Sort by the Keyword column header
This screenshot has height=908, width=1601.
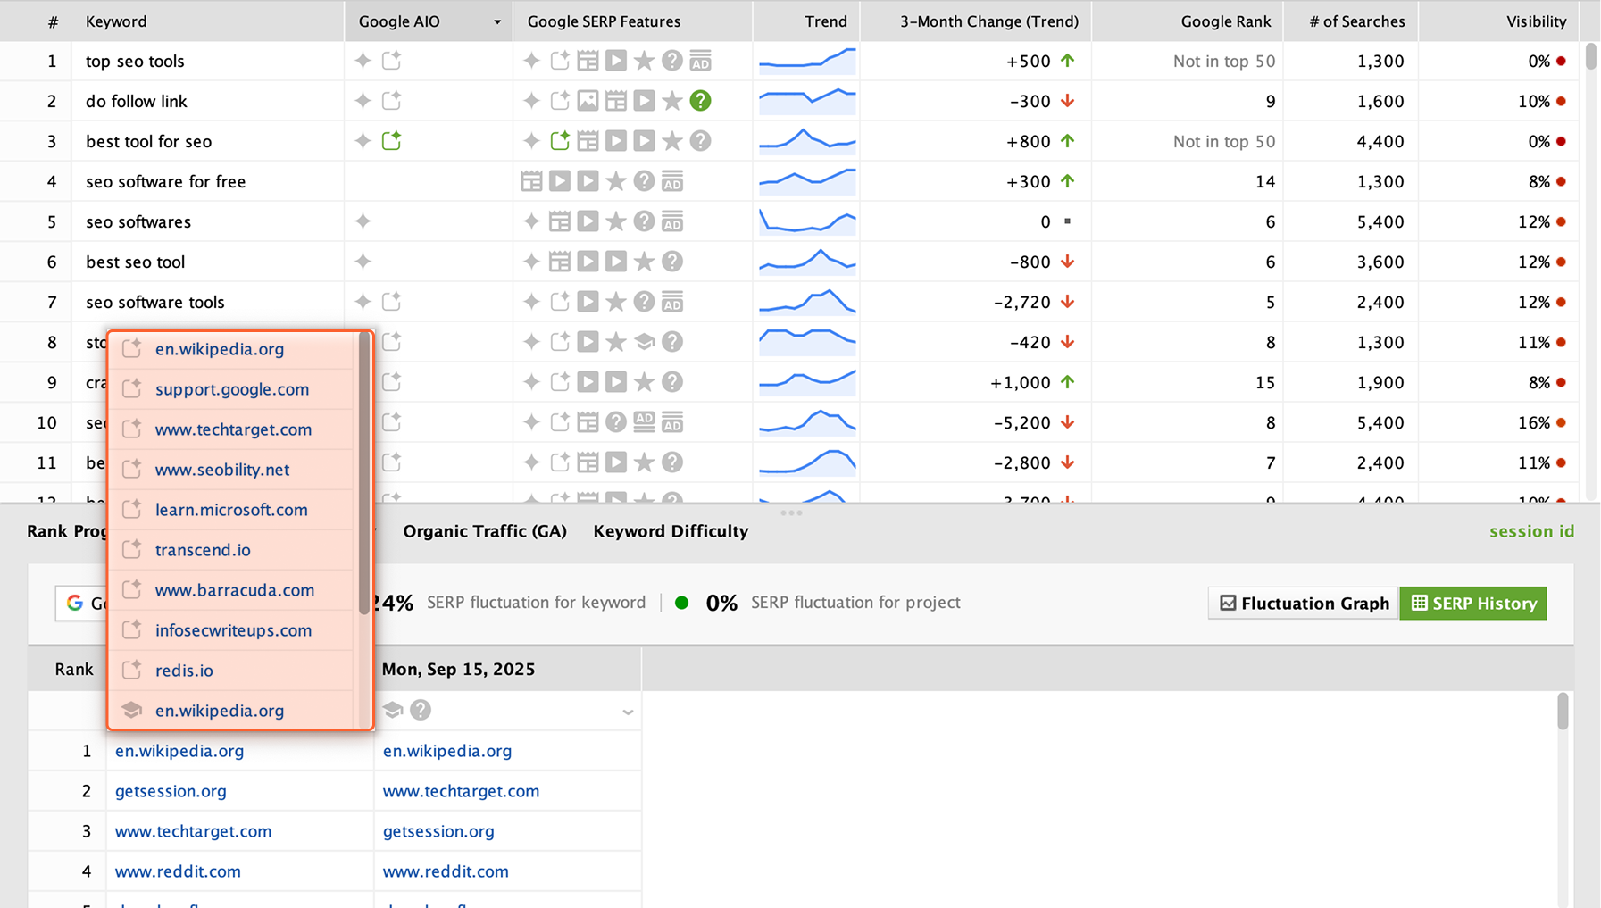116,21
